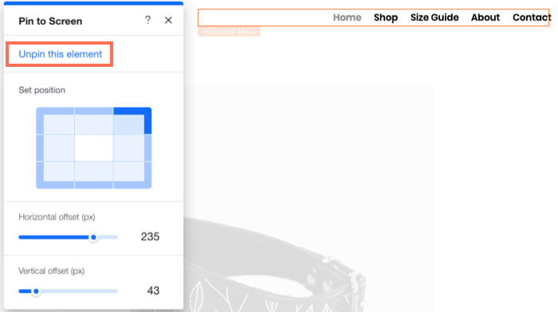Go to the Size Guide page

coord(434,18)
